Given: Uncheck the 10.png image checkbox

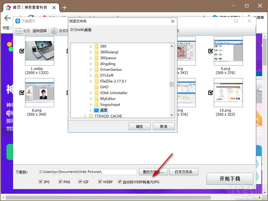Looking at the screenshot, I should point(211,93).
